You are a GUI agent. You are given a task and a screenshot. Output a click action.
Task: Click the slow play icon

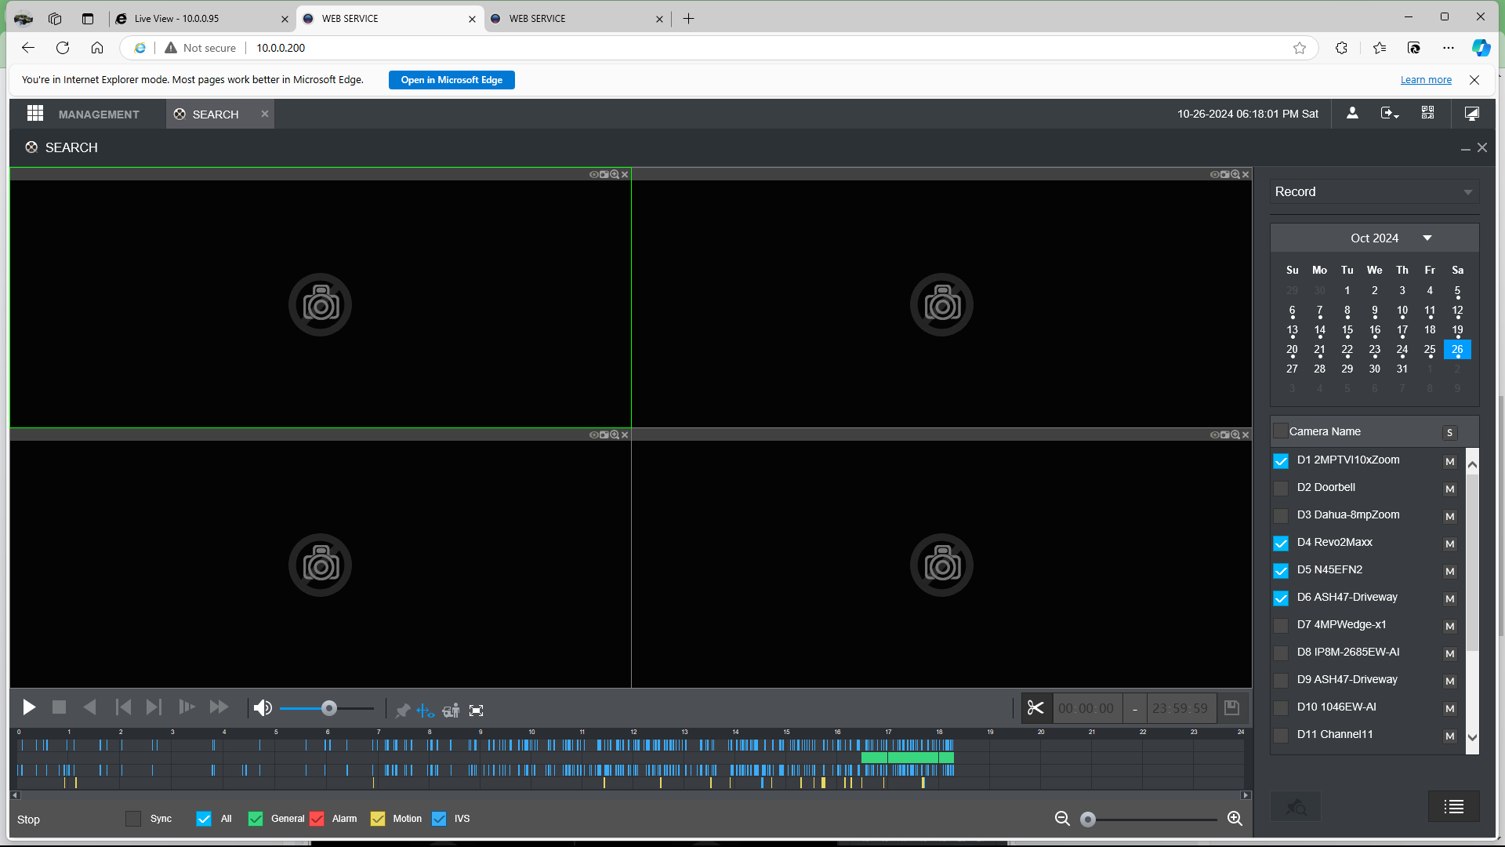click(x=187, y=707)
